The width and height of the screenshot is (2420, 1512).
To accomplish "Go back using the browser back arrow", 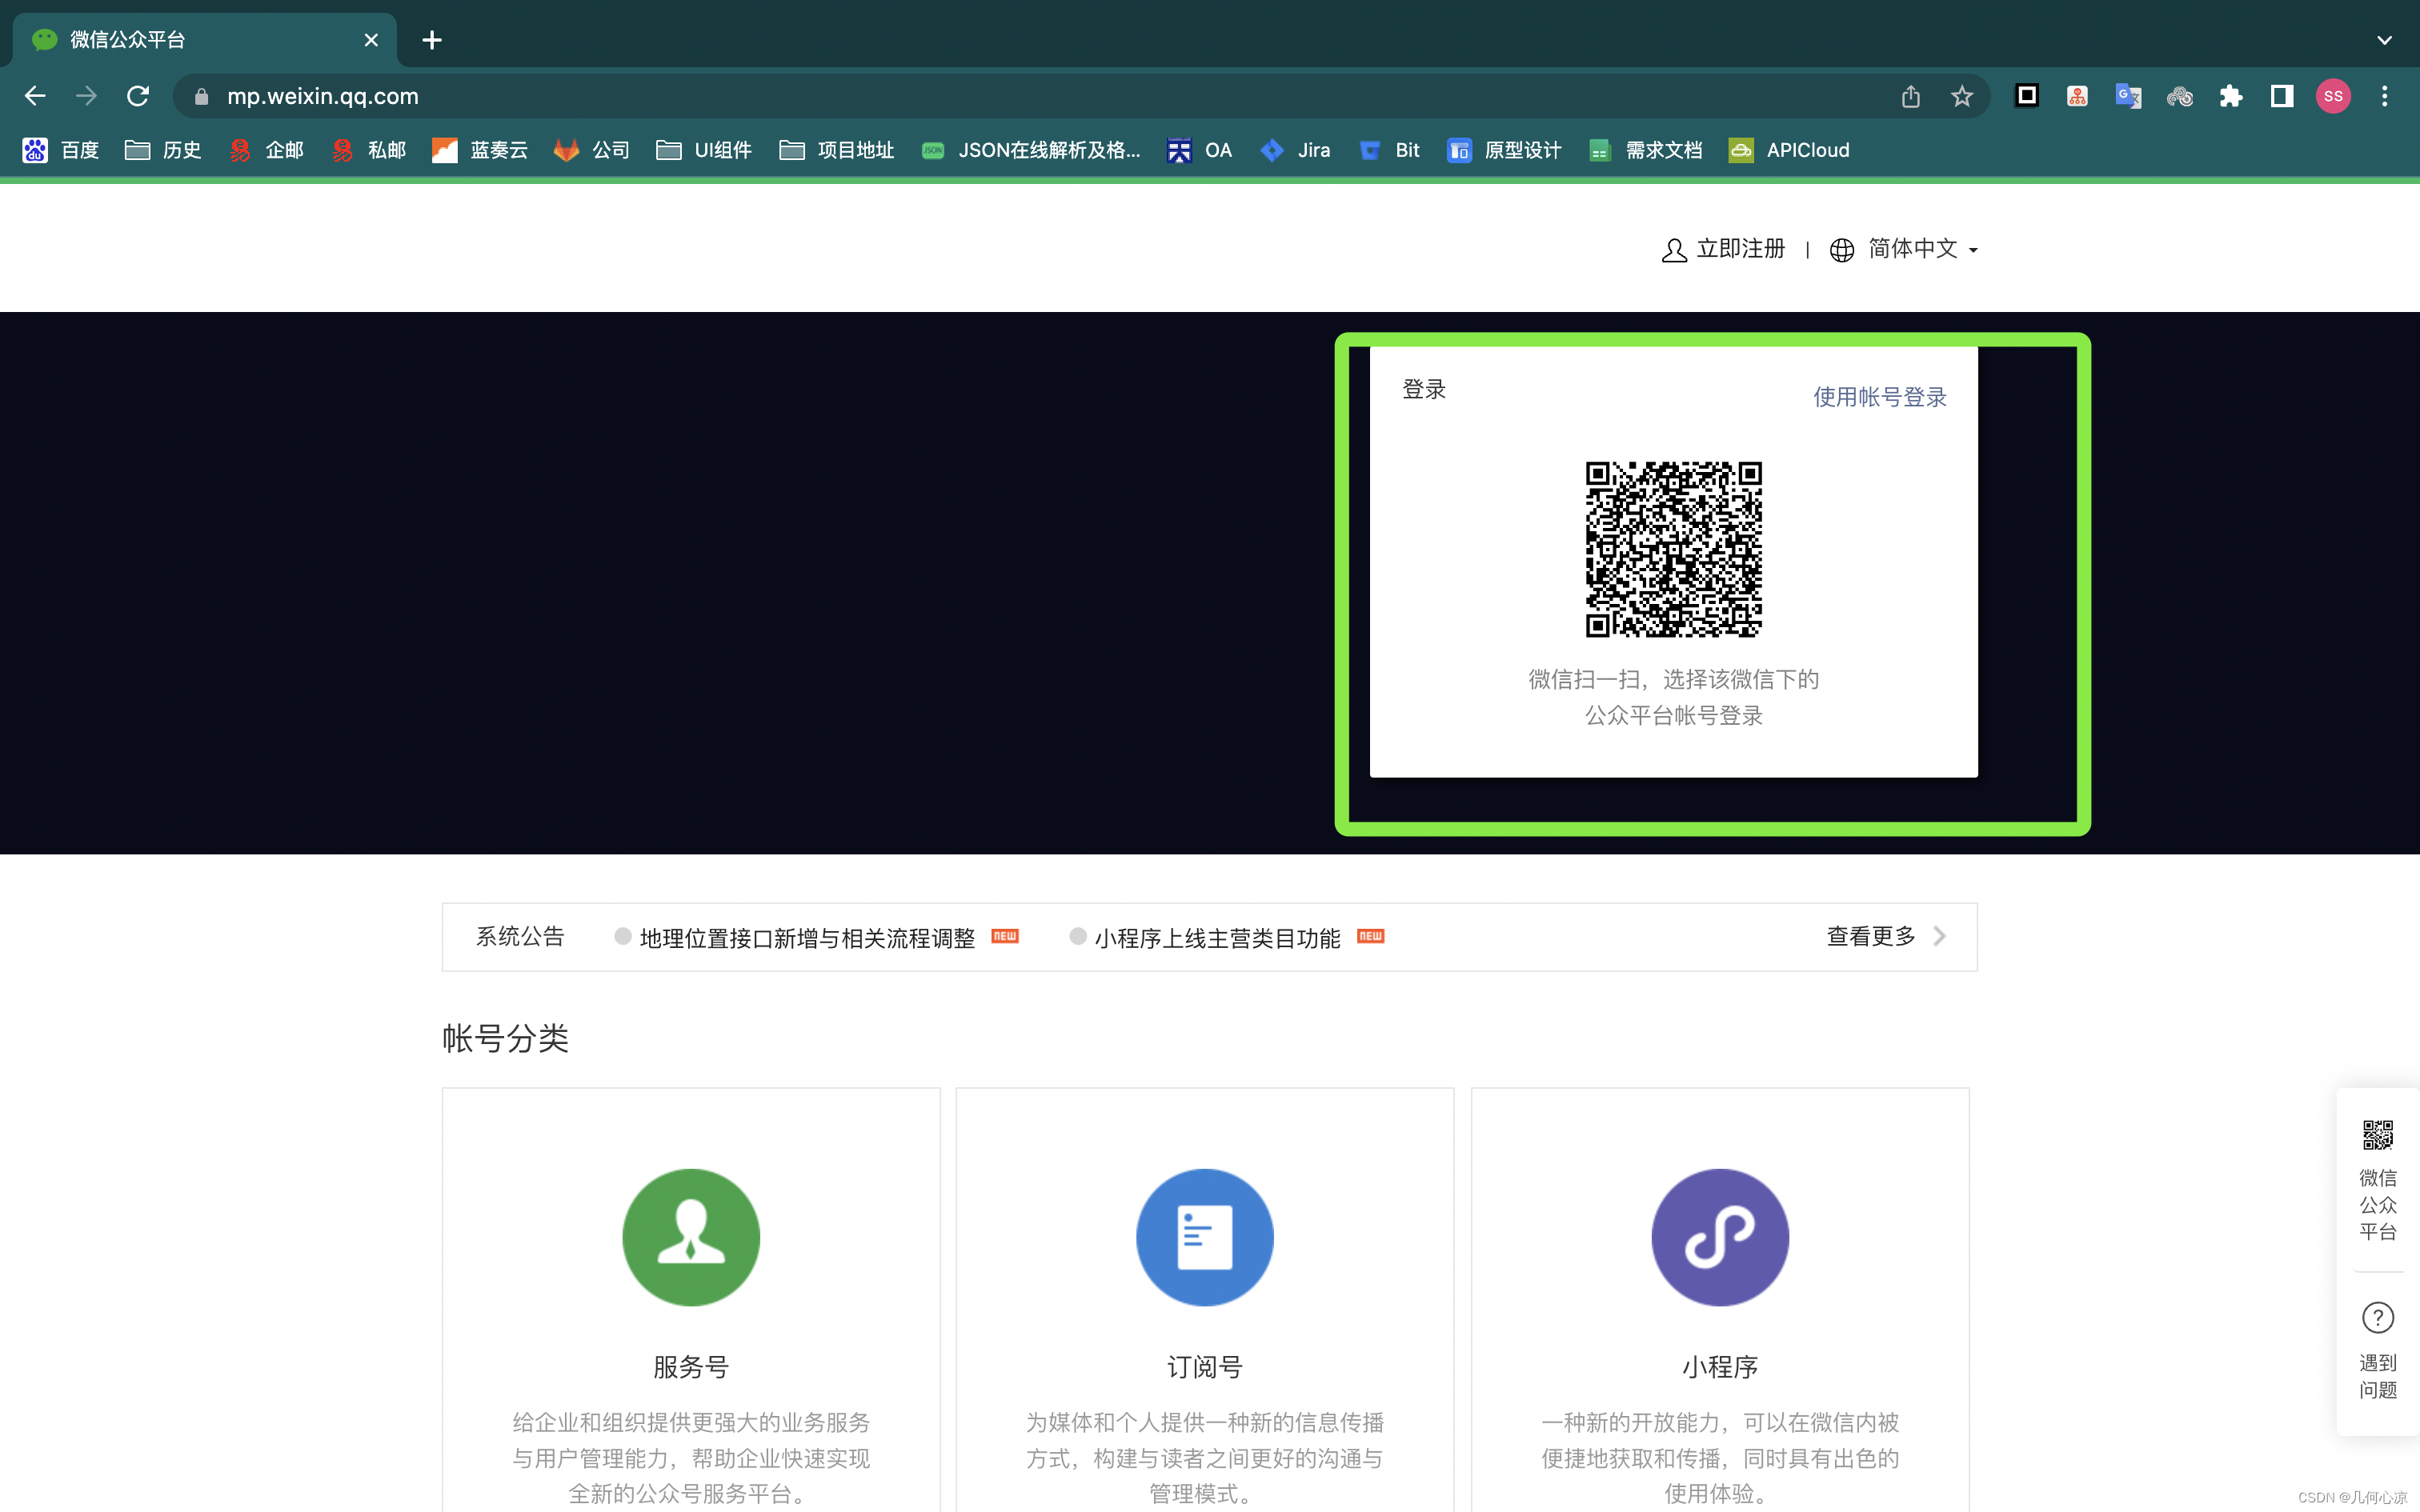I will (x=35, y=96).
